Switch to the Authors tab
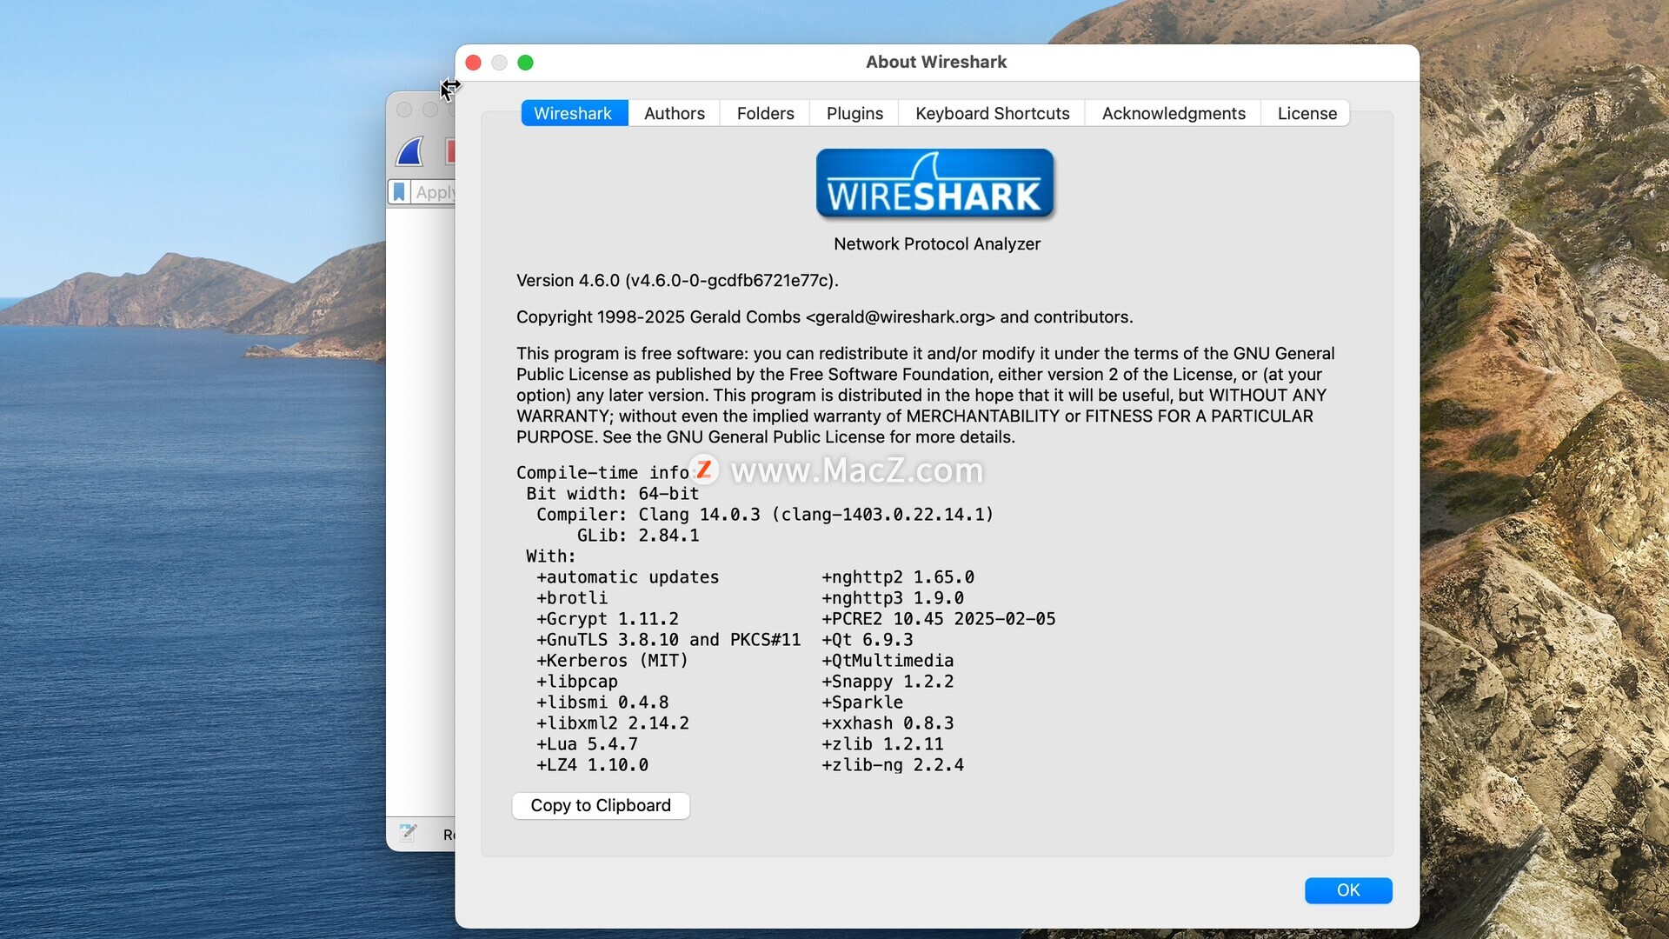 click(x=674, y=113)
